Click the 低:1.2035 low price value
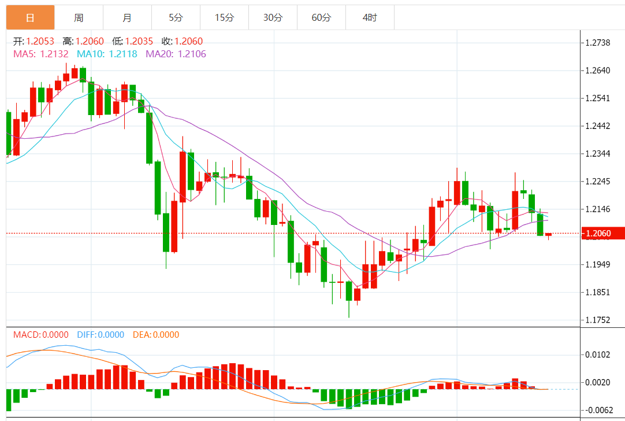 tap(132, 41)
